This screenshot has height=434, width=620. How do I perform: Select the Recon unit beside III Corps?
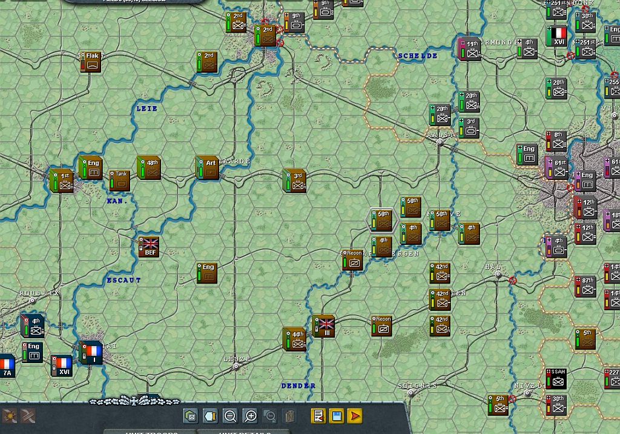382,326
